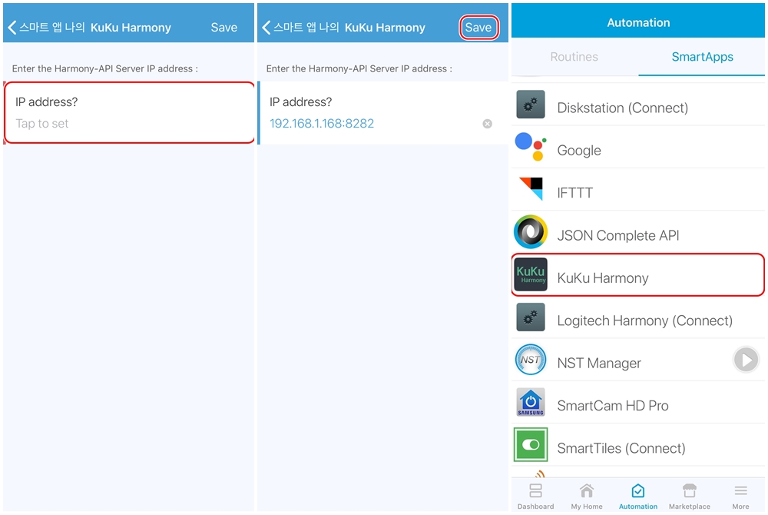
Task: Tap the Google Assistant icon
Action: (531, 147)
